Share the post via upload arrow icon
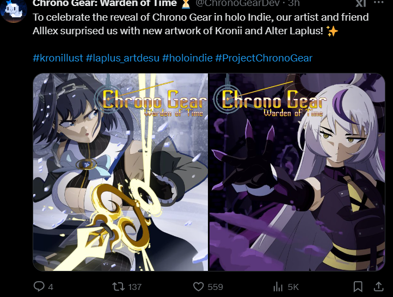 (379, 287)
